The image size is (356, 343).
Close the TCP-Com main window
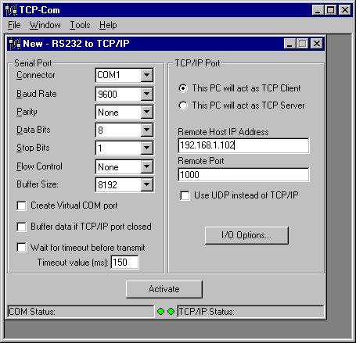pos(345,10)
